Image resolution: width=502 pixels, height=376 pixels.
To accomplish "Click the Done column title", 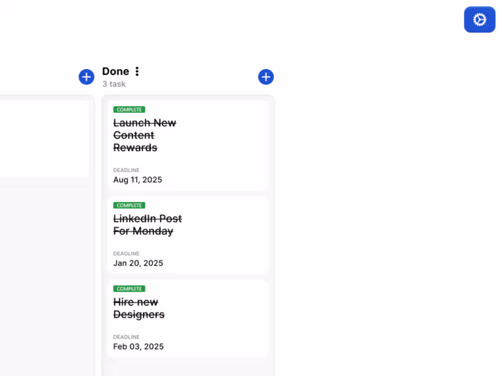I will click(115, 71).
